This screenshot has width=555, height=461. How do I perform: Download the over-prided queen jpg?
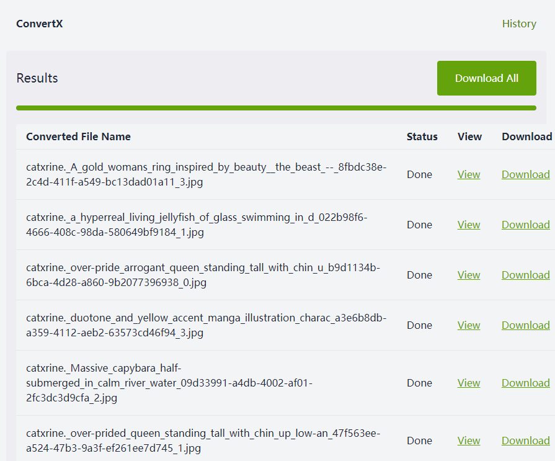526,441
